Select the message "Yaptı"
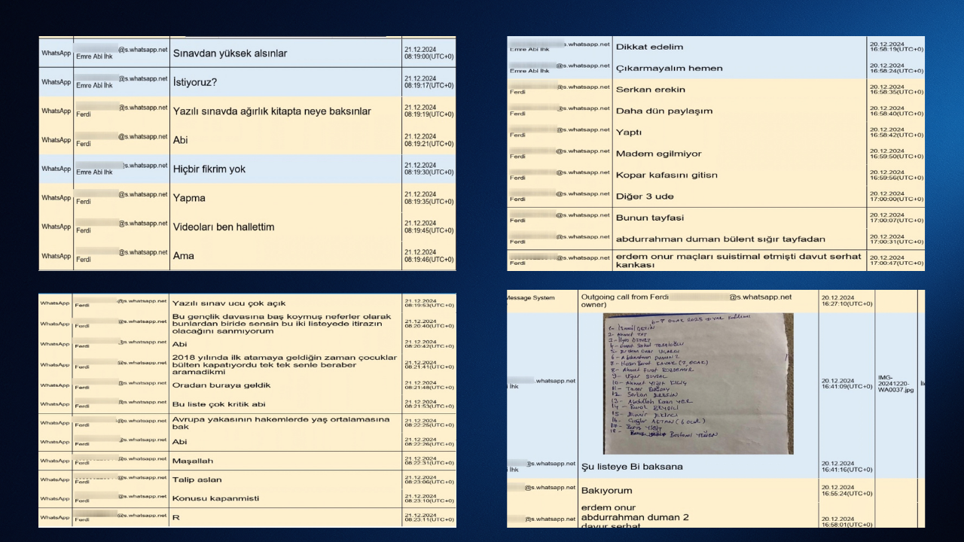964x542 pixels. point(629,132)
